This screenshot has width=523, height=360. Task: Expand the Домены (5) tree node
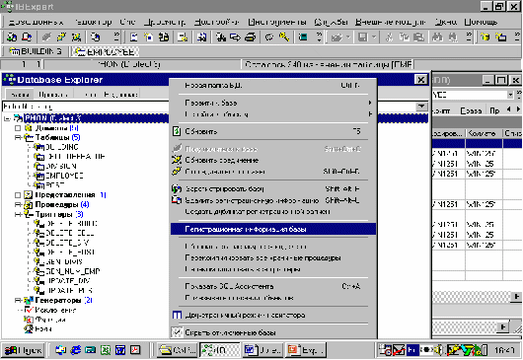coord(18,128)
